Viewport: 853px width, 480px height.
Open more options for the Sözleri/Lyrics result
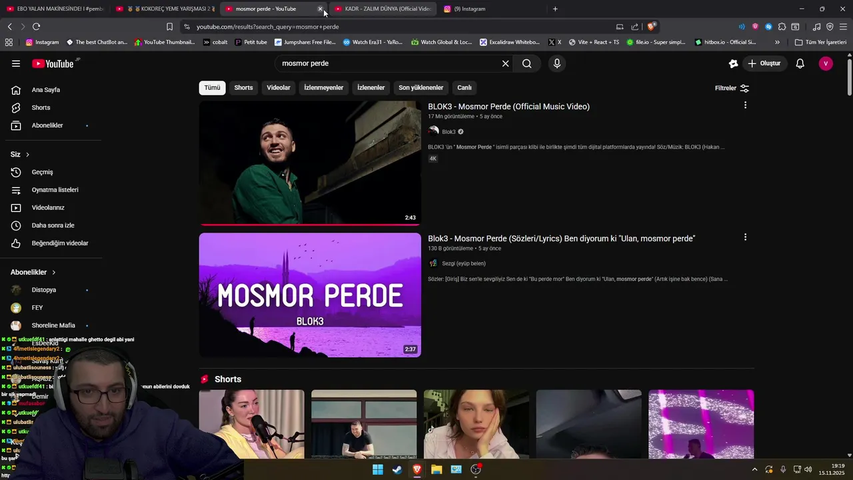pyautogui.click(x=745, y=237)
